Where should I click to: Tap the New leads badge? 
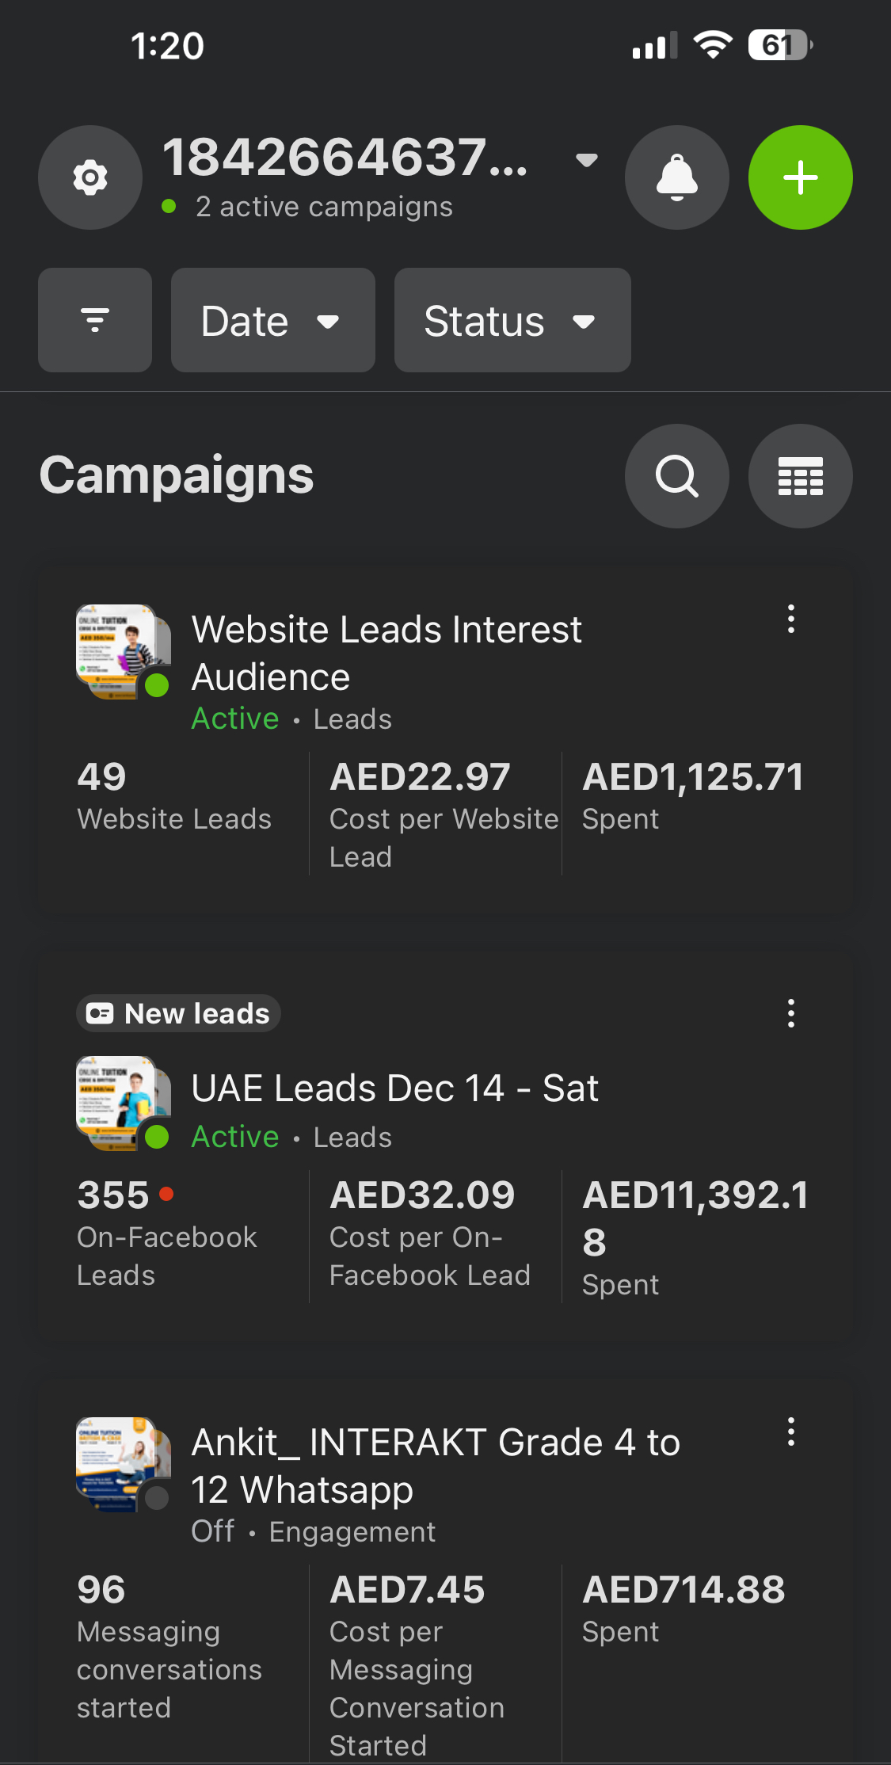pyautogui.click(x=179, y=1013)
